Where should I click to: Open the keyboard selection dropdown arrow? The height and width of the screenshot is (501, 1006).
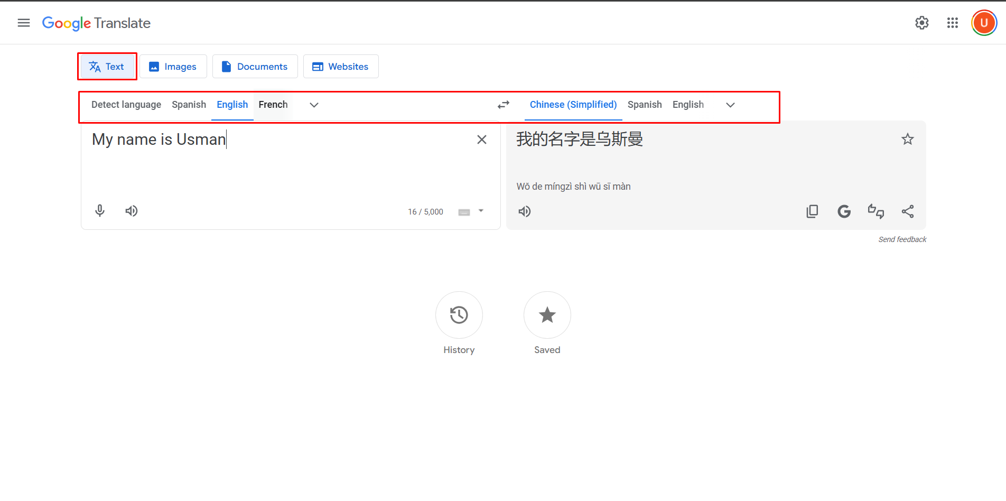480,211
